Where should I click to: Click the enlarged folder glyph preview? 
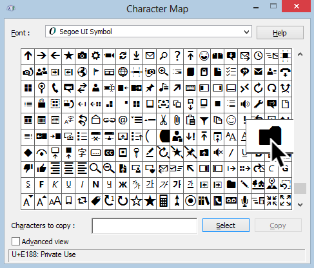coord(270,136)
